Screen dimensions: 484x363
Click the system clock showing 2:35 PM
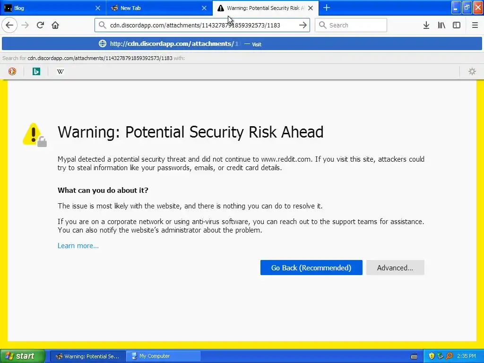click(467, 356)
